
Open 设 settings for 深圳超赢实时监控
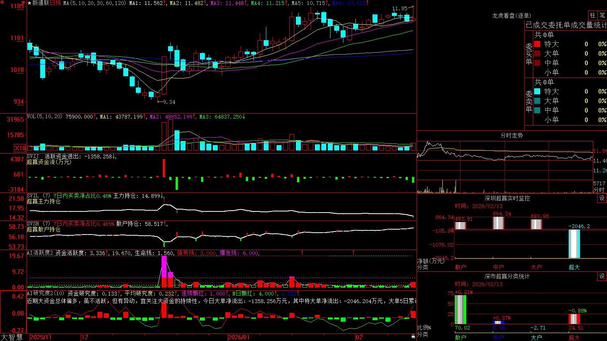point(602,198)
